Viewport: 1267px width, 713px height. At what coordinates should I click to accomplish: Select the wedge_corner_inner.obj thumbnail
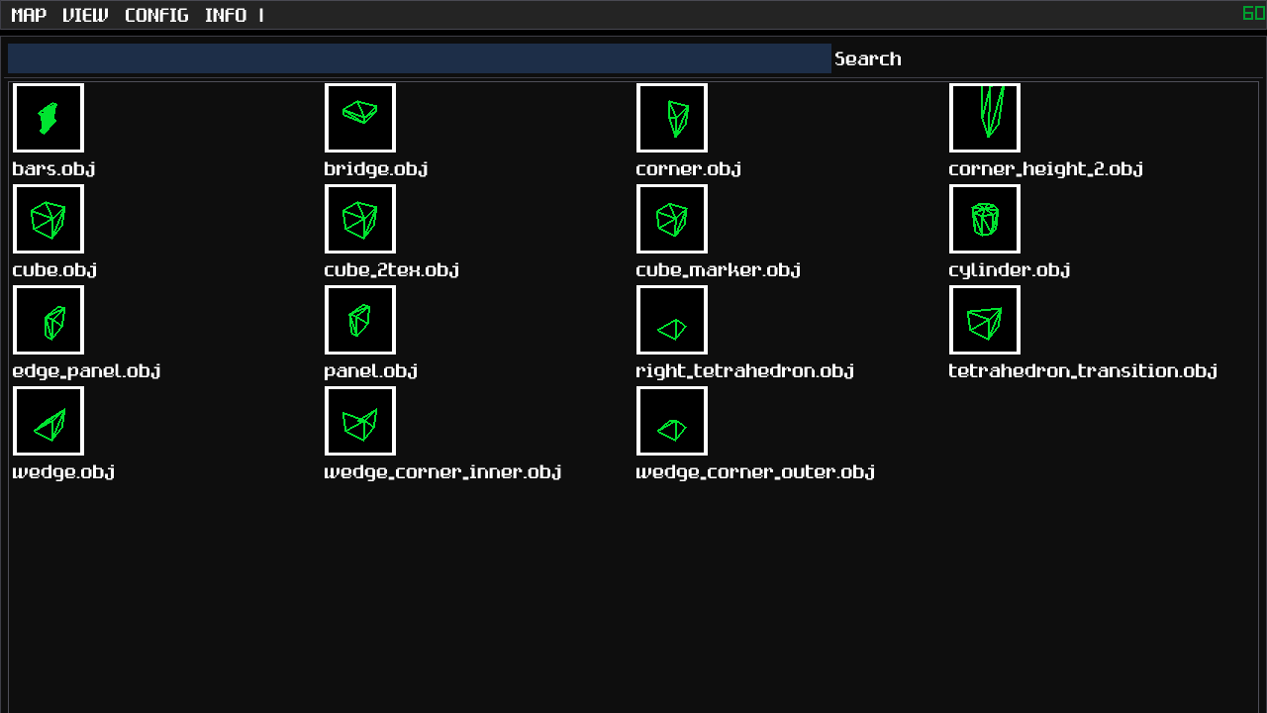(360, 421)
